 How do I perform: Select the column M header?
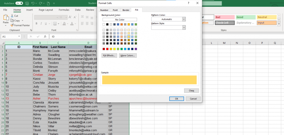pos(224,43)
